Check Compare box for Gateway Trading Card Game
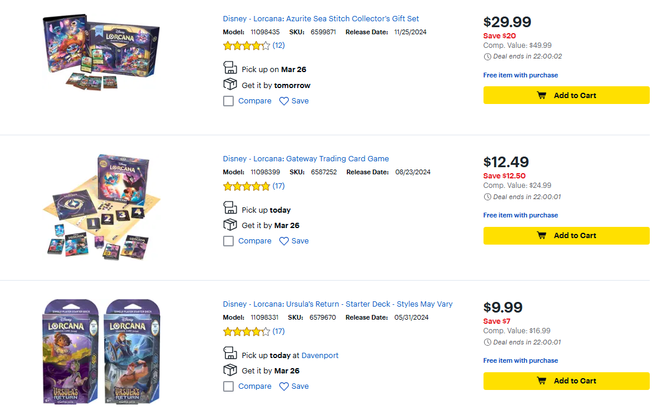This screenshot has height=413, width=664. [x=228, y=241]
